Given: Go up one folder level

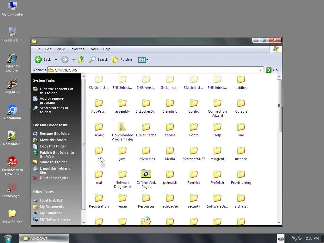Looking at the screenshot, I should pyautogui.click(x=81, y=59).
